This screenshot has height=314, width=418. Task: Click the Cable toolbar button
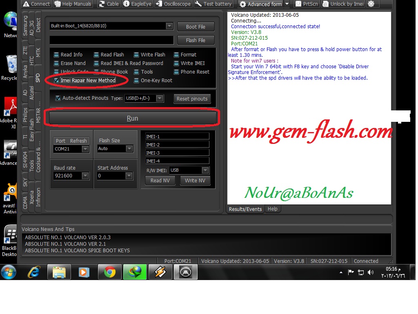pos(109,4)
